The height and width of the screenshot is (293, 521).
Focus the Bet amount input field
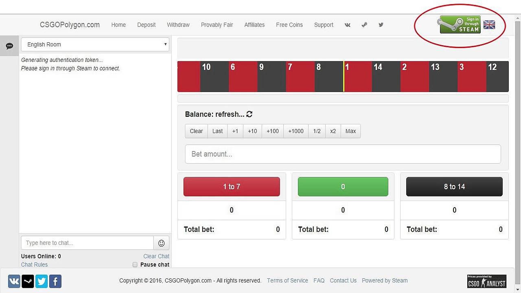[x=343, y=154]
